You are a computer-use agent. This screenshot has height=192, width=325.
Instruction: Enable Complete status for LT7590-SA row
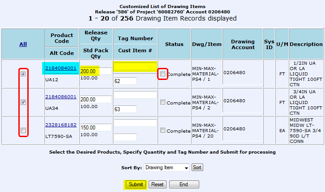tap(163, 131)
